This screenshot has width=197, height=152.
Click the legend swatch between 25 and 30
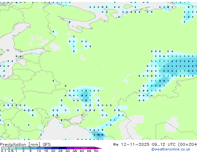tap(63, 148)
